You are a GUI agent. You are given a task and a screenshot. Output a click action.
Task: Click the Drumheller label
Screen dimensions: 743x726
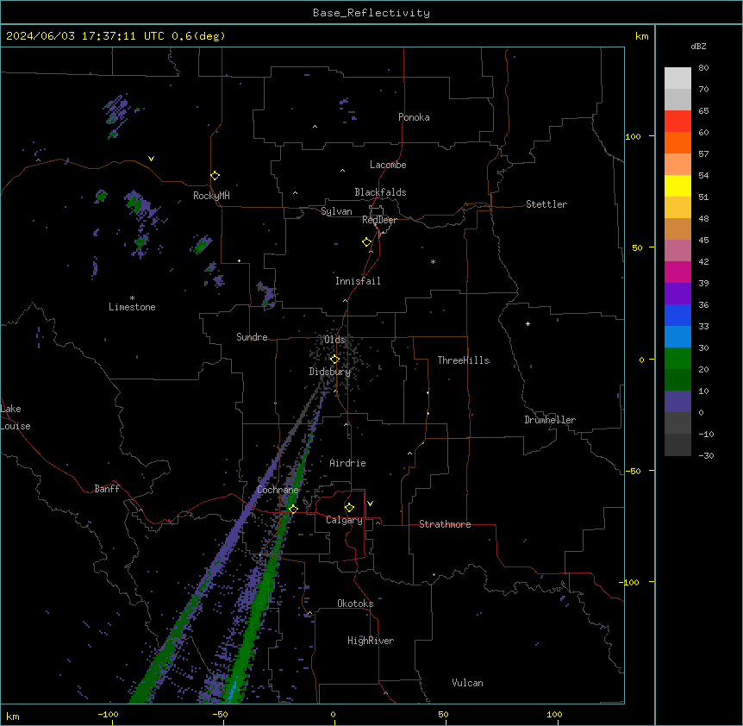[550, 420]
